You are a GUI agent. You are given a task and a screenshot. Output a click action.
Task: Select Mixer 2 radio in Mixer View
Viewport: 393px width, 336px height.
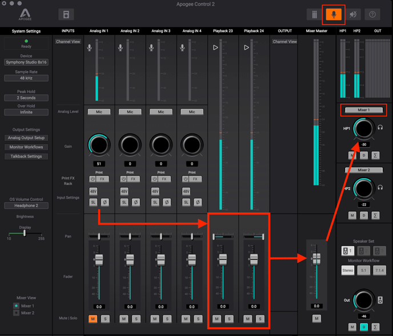click(17, 313)
